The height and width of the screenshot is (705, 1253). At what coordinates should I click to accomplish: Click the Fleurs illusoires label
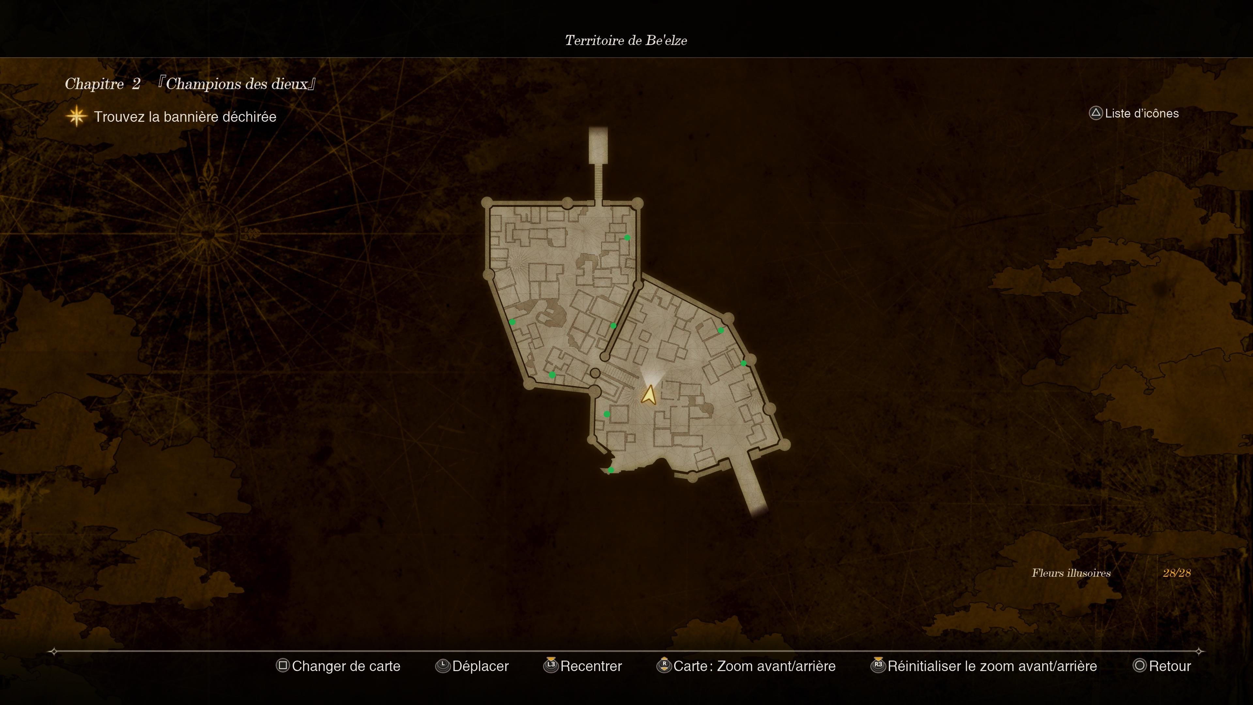click(1071, 573)
